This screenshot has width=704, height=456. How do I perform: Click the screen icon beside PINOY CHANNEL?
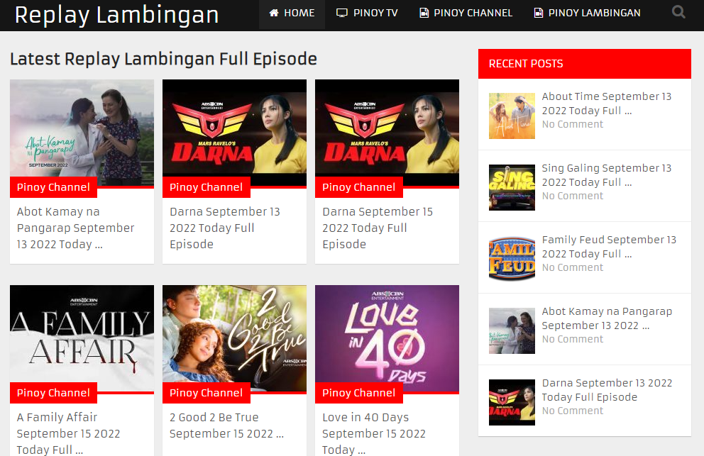tap(423, 12)
